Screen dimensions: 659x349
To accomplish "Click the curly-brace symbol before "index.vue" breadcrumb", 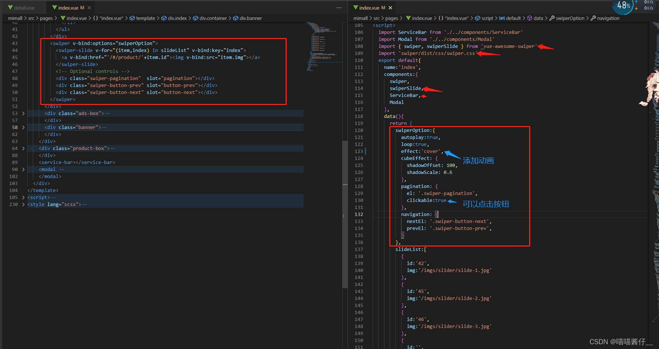I will pos(96,18).
